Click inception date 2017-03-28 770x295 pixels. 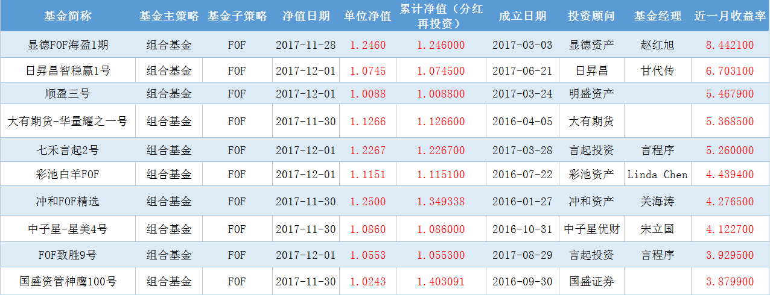coord(523,151)
